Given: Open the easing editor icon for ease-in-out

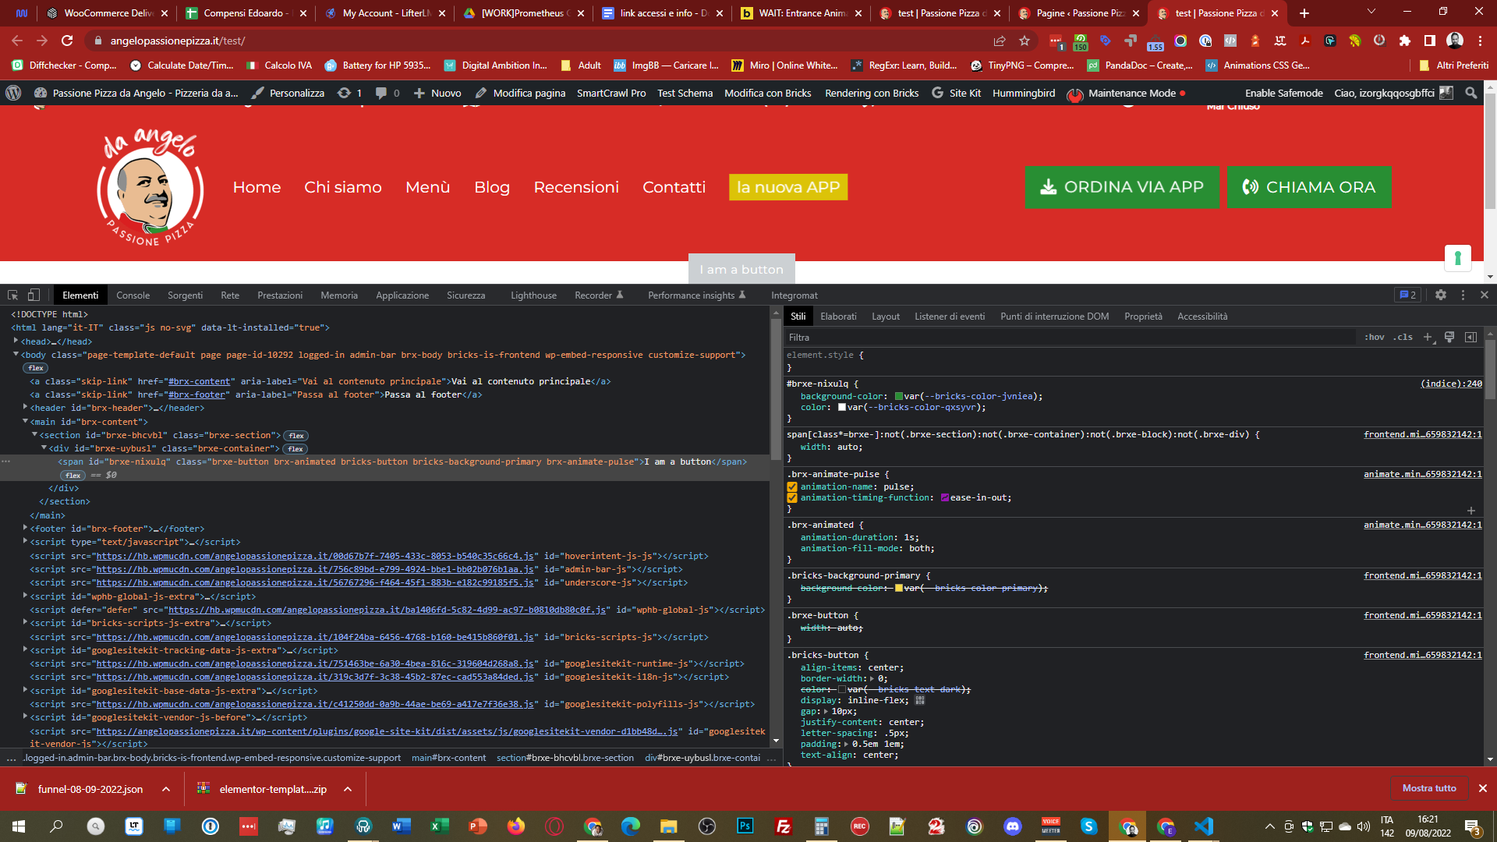Looking at the screenshot, I should (945, 497).
